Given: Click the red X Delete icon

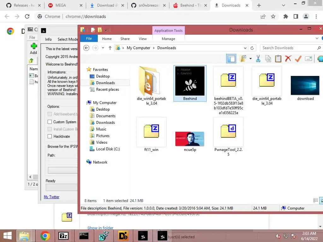Looking at the screenshot, I should 288,59.
